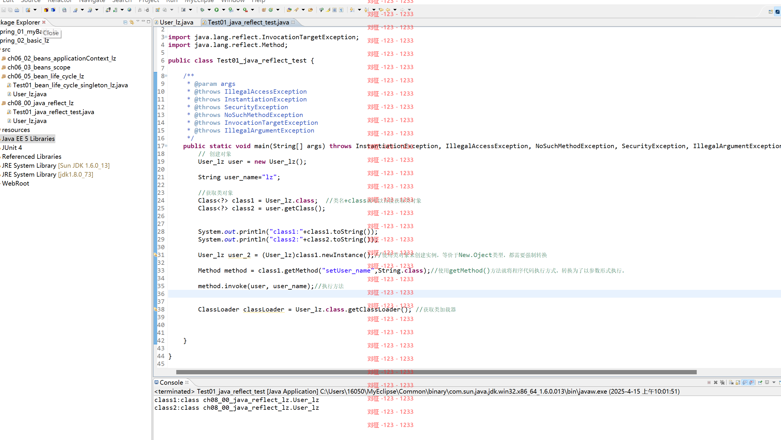Click the External Tools run icon
The image size is (781, 440).
[x=245, y=10]
